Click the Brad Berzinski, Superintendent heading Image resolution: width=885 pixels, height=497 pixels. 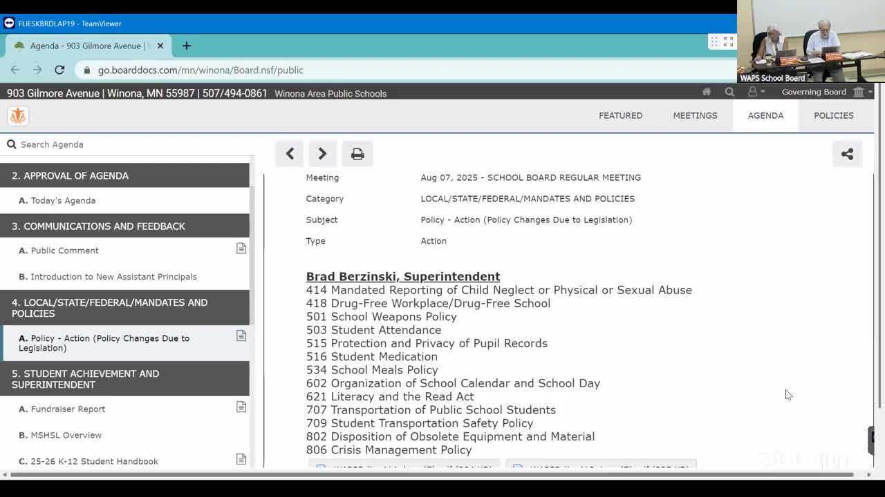click(403, 276)
